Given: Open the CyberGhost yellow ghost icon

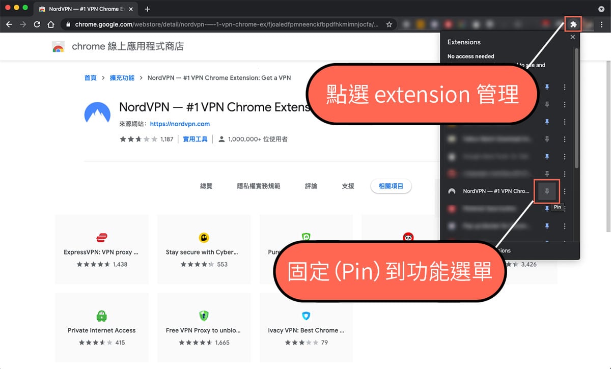Looking at the screenshot, I should click(204, 238).
